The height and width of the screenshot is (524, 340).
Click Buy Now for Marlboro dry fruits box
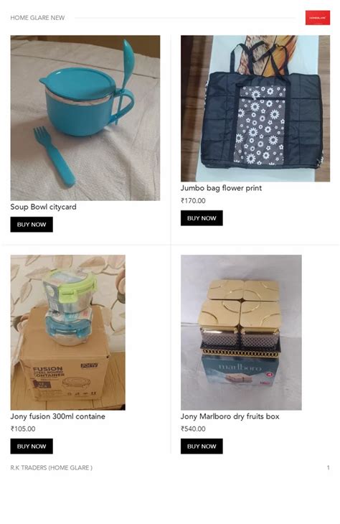202,446
